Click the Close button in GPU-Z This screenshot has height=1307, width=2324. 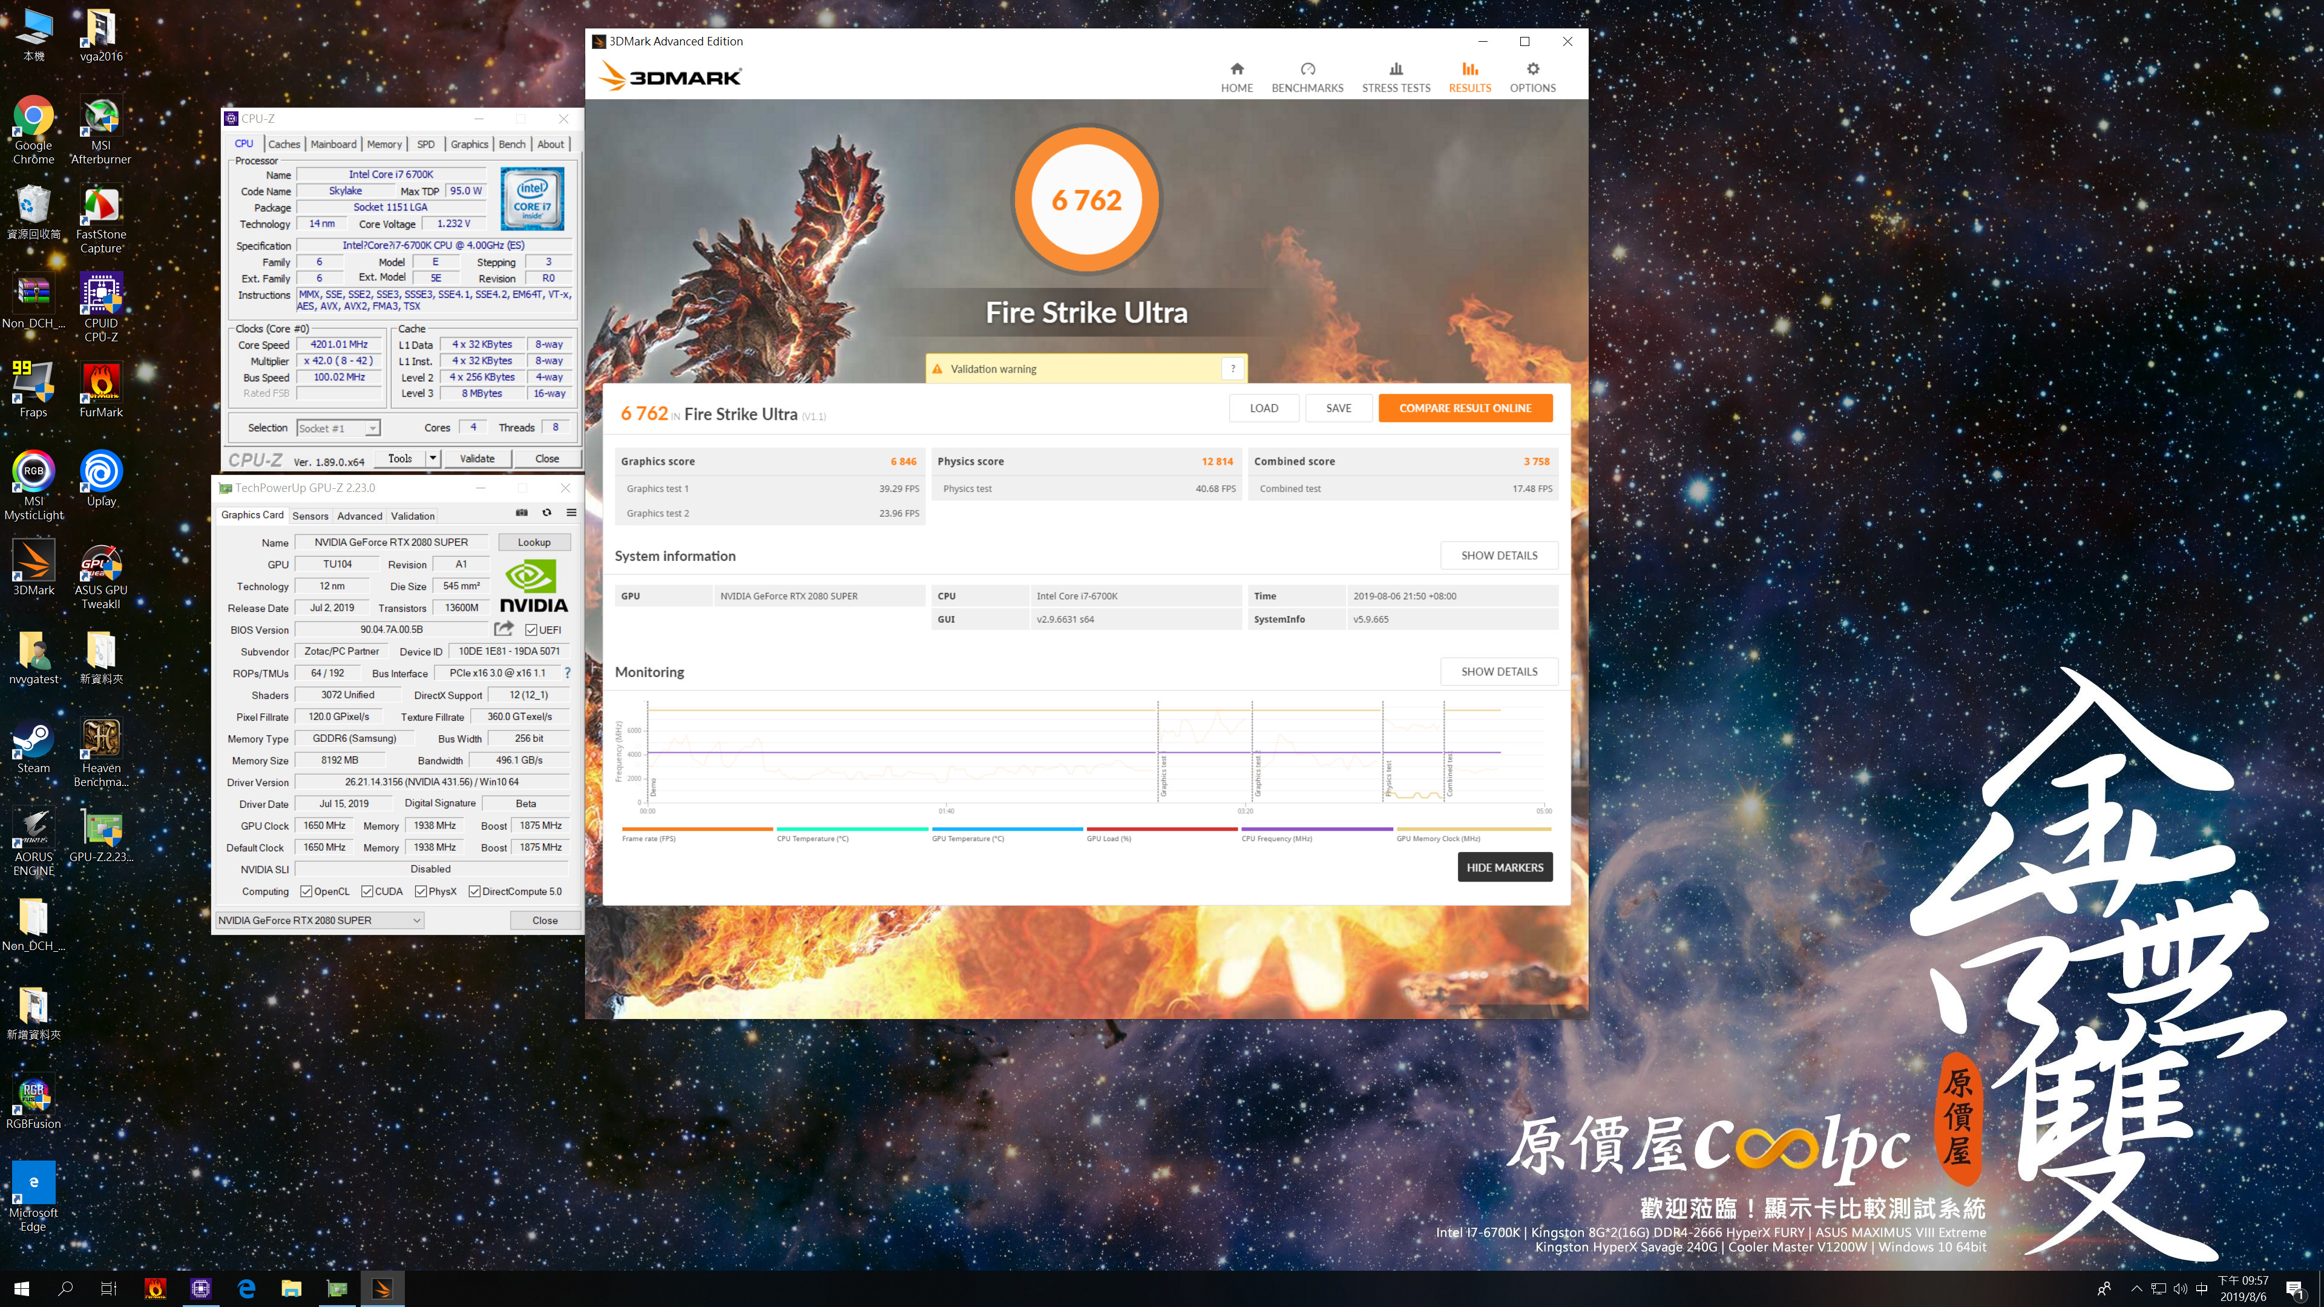[x=545, y=920]
